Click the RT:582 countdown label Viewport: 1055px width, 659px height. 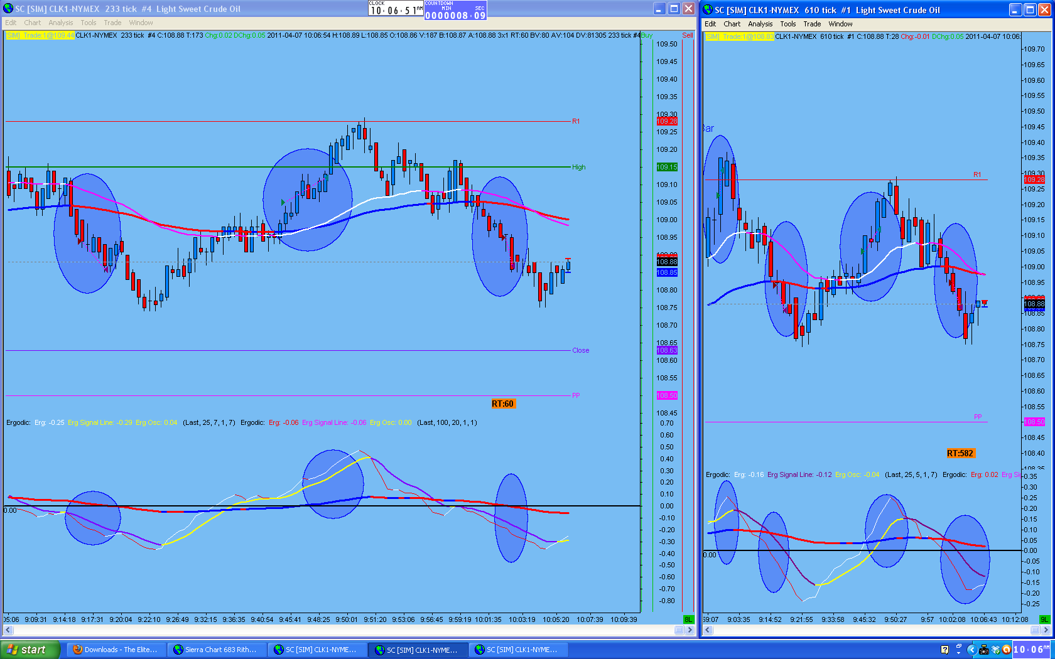click(960, 453)
